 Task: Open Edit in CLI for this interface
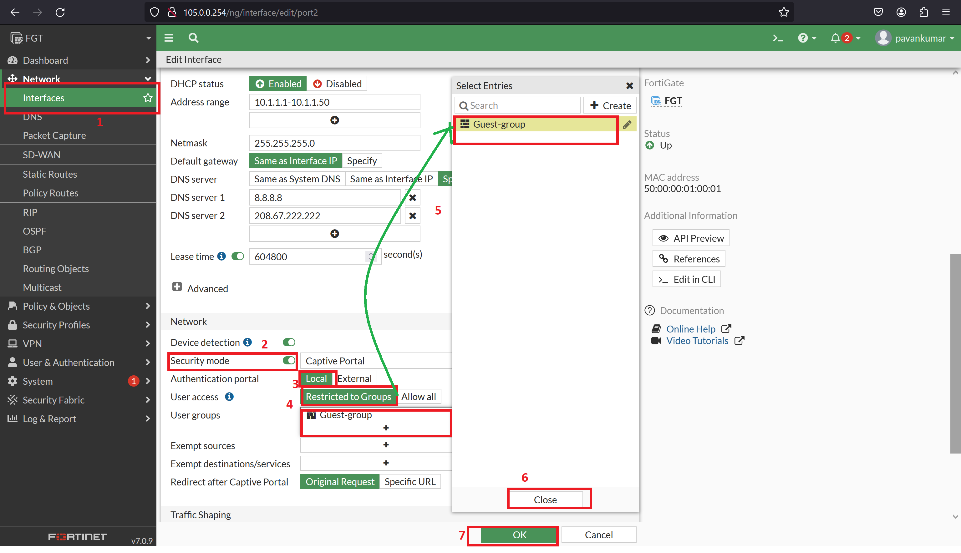686,279
